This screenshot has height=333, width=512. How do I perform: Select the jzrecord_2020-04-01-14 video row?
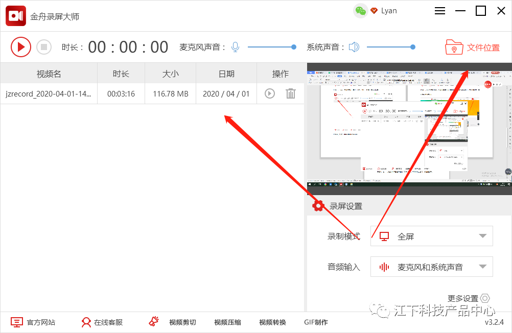152,93
